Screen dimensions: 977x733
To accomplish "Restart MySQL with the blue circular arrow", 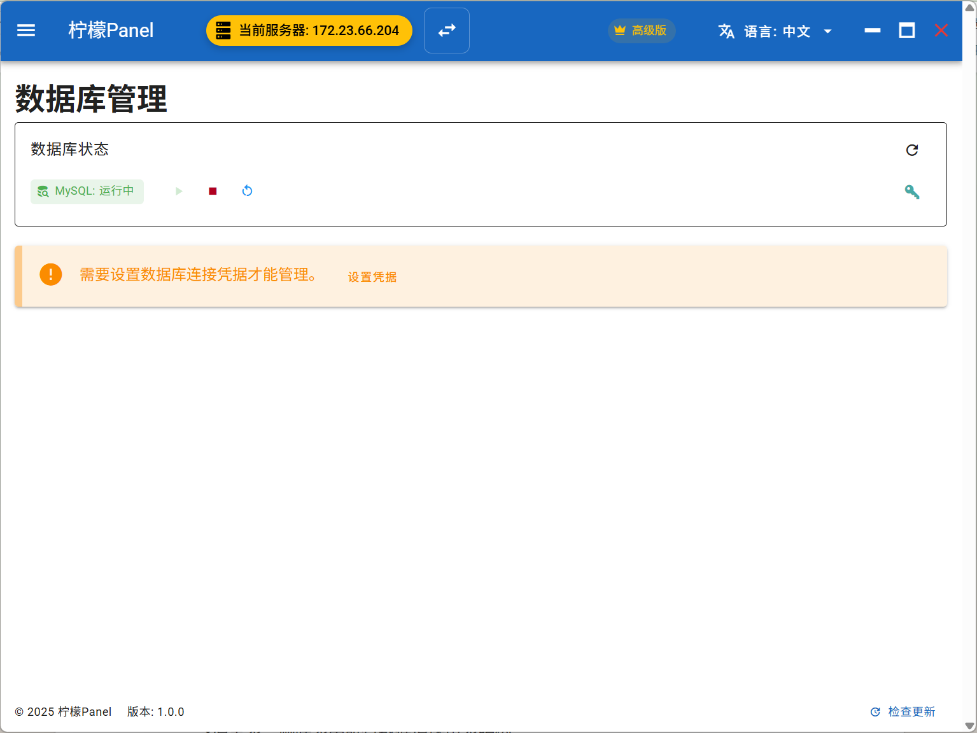I will [x=248, y=191].
